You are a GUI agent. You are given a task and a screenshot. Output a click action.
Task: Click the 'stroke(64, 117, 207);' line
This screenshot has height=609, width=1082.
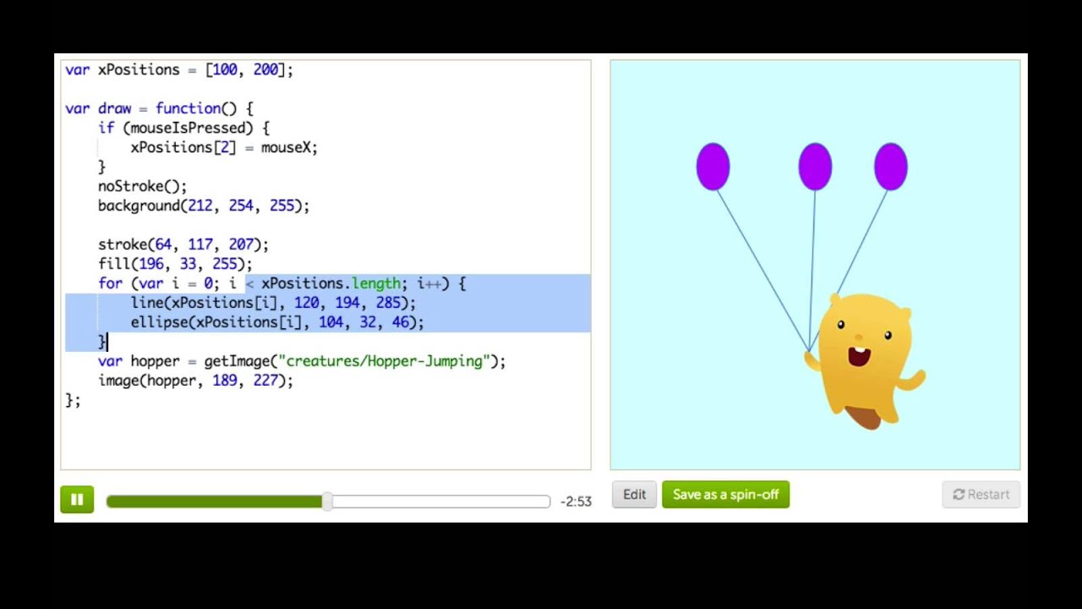click(x=183, y=244)
